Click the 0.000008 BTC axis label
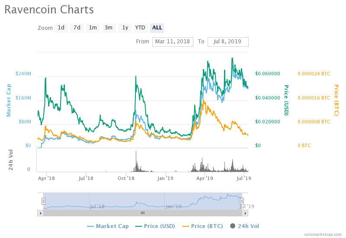This screenshot has height=238, width=346. coord(314,122)
